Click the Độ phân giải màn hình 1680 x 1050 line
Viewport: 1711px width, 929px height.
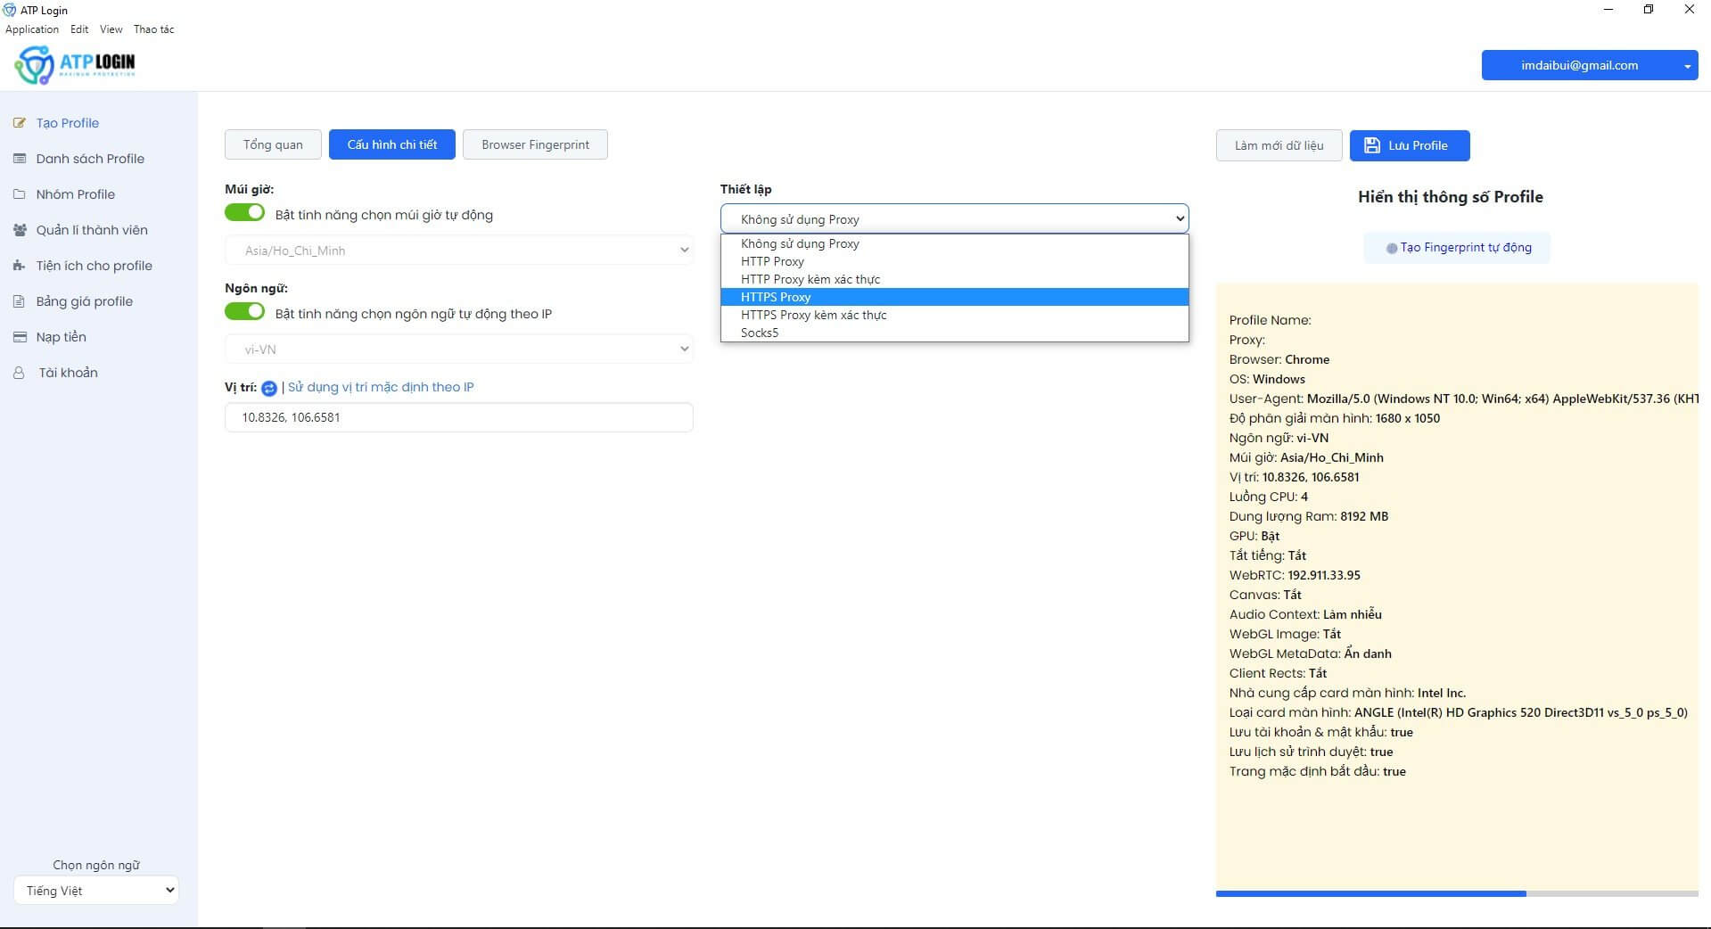click(1334, 418)
